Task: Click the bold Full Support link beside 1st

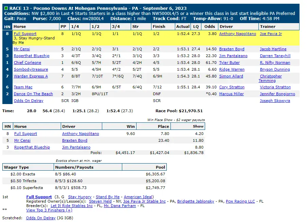Action: pyautogui.click(x=39, y=197)
